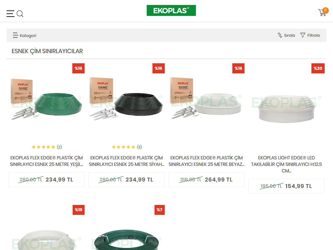Click the Filtrele funnel icon
This screenshot has width=333, height=250.
pyautogui.click(x=303, y=35)
